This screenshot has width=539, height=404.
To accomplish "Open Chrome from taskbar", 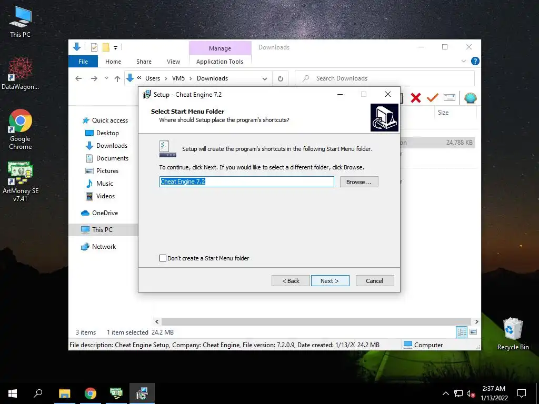I will (91, 393).
